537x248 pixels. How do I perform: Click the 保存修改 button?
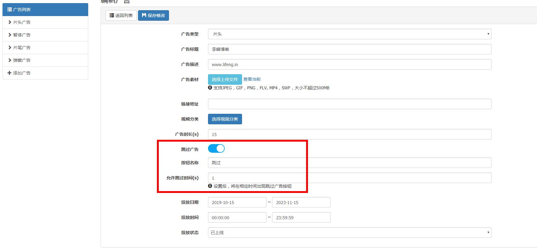[x=154, y=15]
